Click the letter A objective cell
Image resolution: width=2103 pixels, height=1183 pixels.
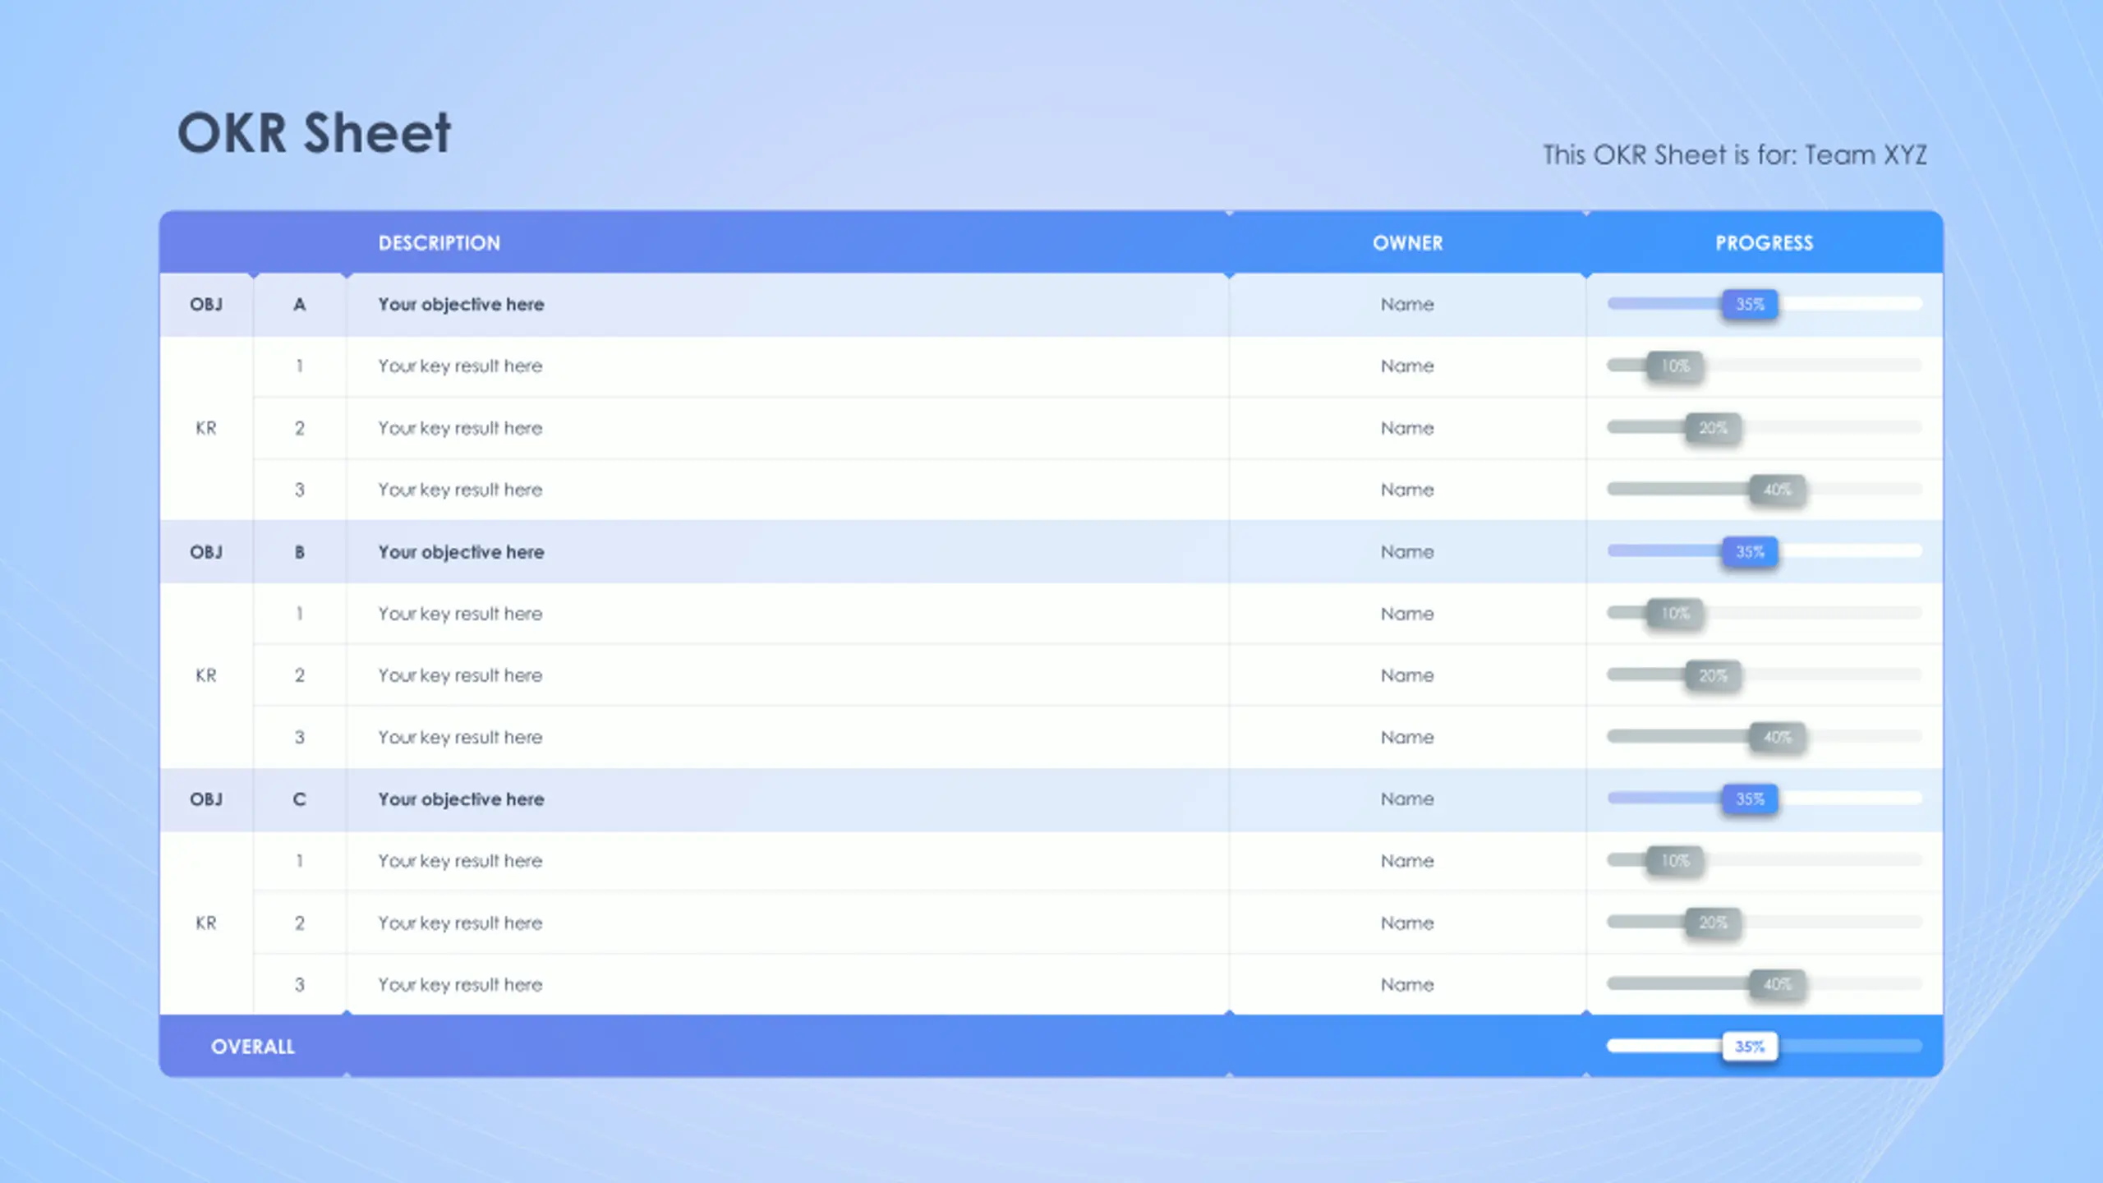pos(300,305)
